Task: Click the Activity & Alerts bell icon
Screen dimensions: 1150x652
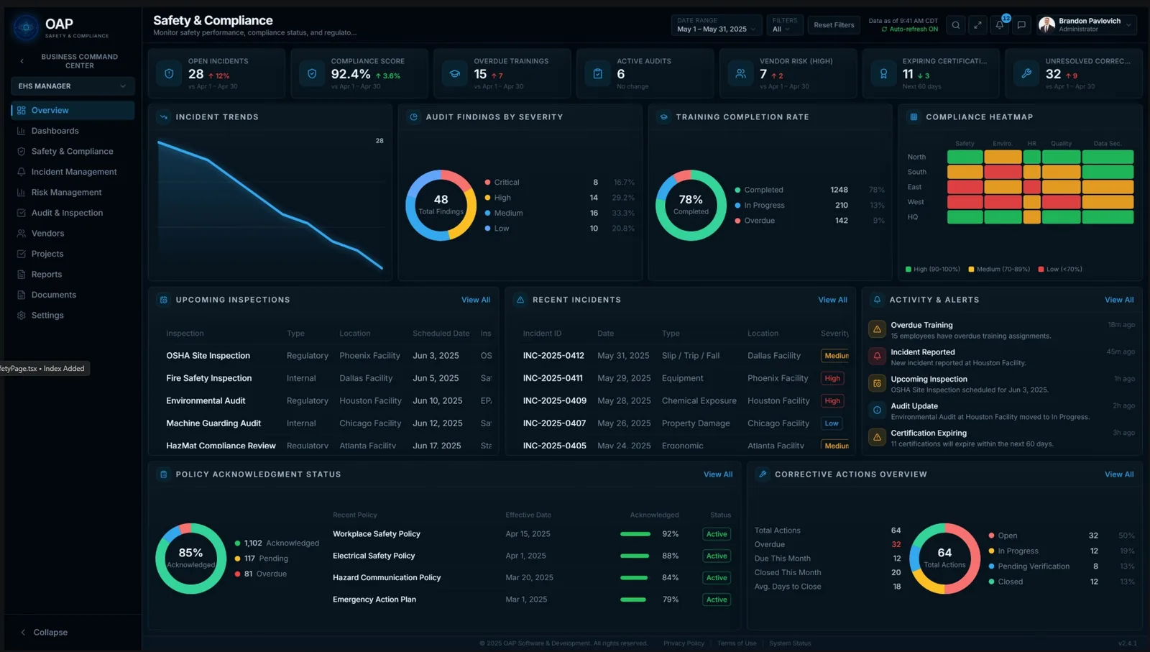Action: coord(877,300)
